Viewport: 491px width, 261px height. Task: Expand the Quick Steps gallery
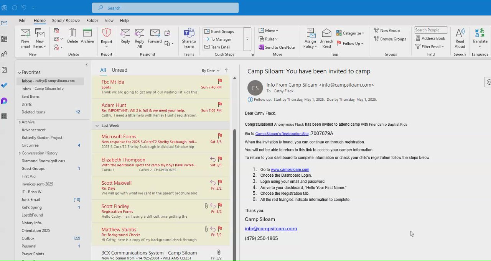coord(247,39)
